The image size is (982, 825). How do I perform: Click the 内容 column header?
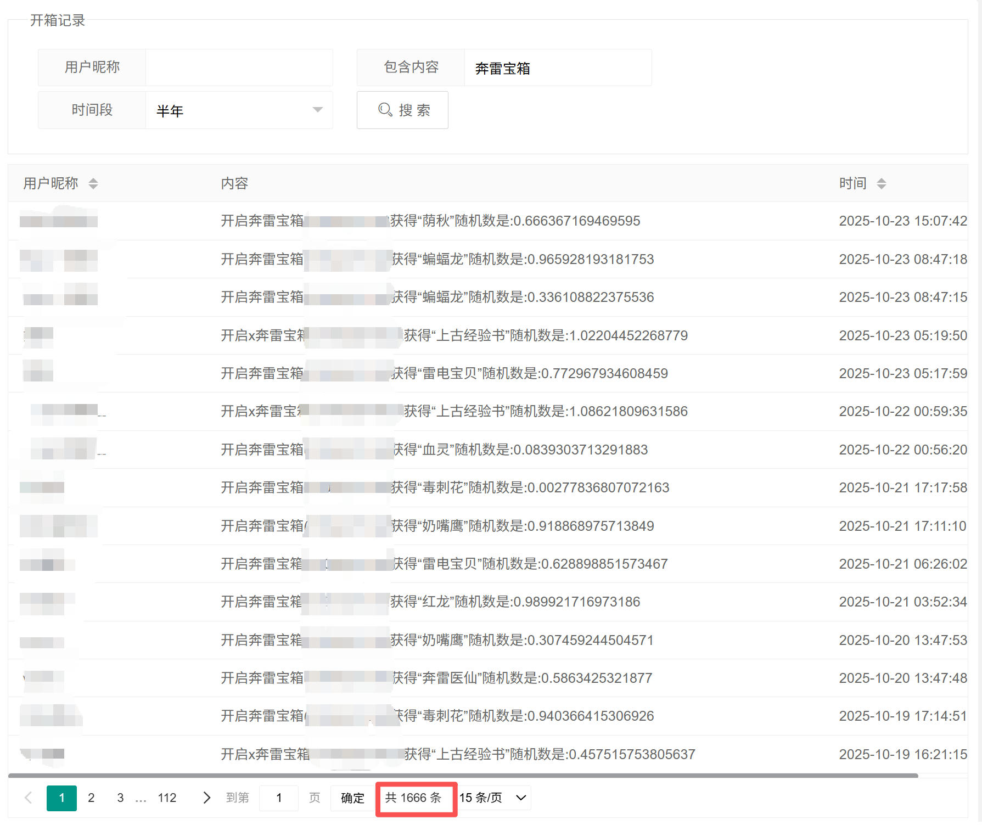(x=234, y=184)
